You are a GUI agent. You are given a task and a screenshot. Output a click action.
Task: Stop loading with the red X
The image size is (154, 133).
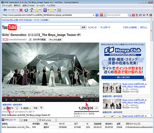pyautogui.click(x=21, y=10)
